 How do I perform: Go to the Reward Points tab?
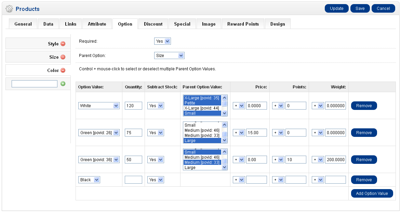(243, 24)
